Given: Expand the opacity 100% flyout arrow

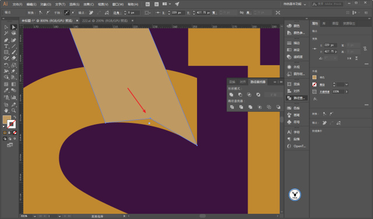Looking at the screenshot, I should tap(346, 91).
